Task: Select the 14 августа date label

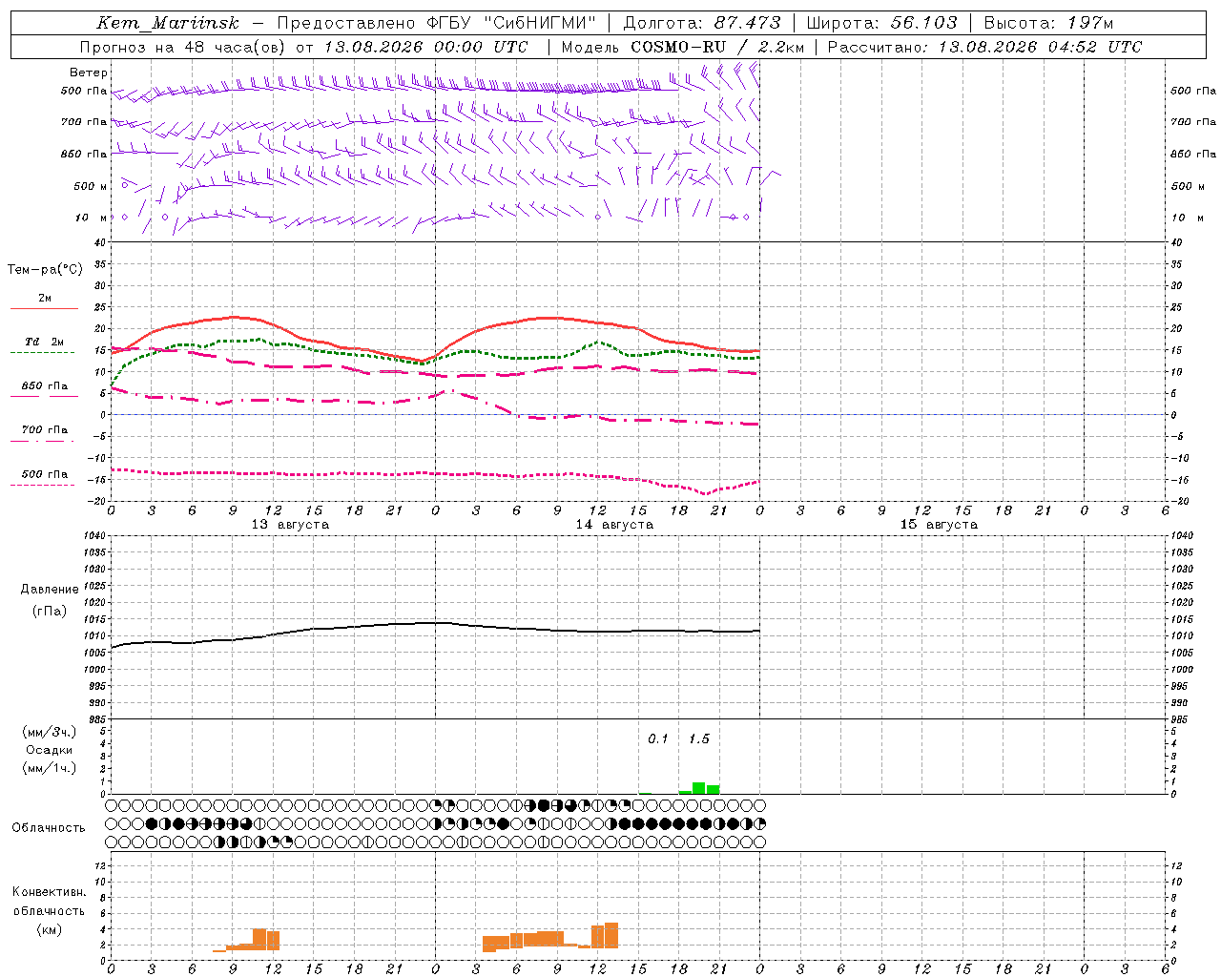Action: coord(614,525)
